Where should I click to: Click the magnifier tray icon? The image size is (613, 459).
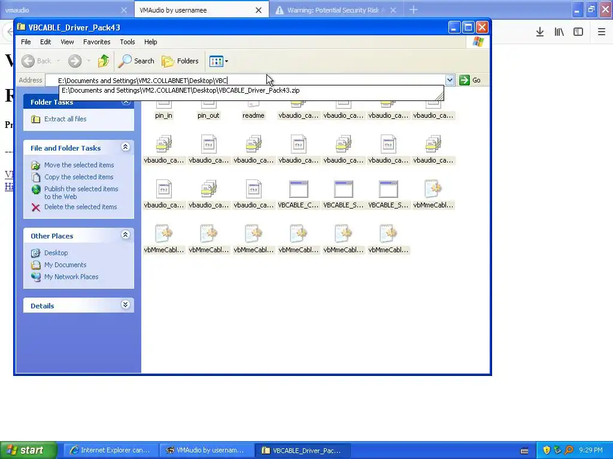pos(569,451)
